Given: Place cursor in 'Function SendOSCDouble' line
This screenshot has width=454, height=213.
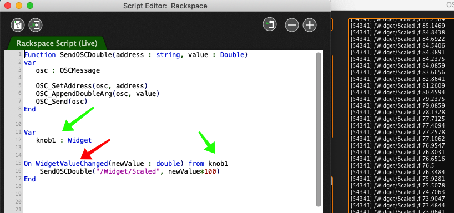Looking at the screenshot, I should tap(136, 55).
